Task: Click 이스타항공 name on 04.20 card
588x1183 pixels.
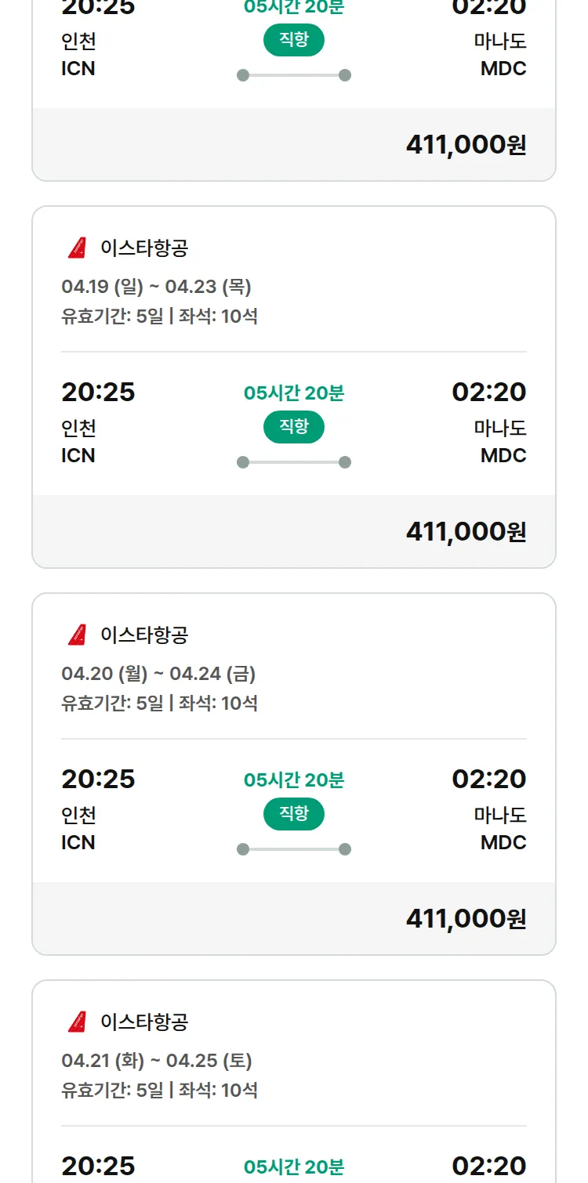Action: pyautogui.click(x=144, y=635)
